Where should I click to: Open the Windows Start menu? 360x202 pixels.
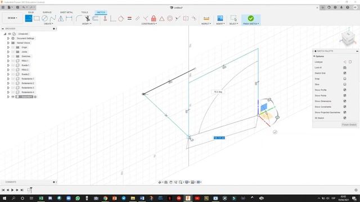[4, 198]
